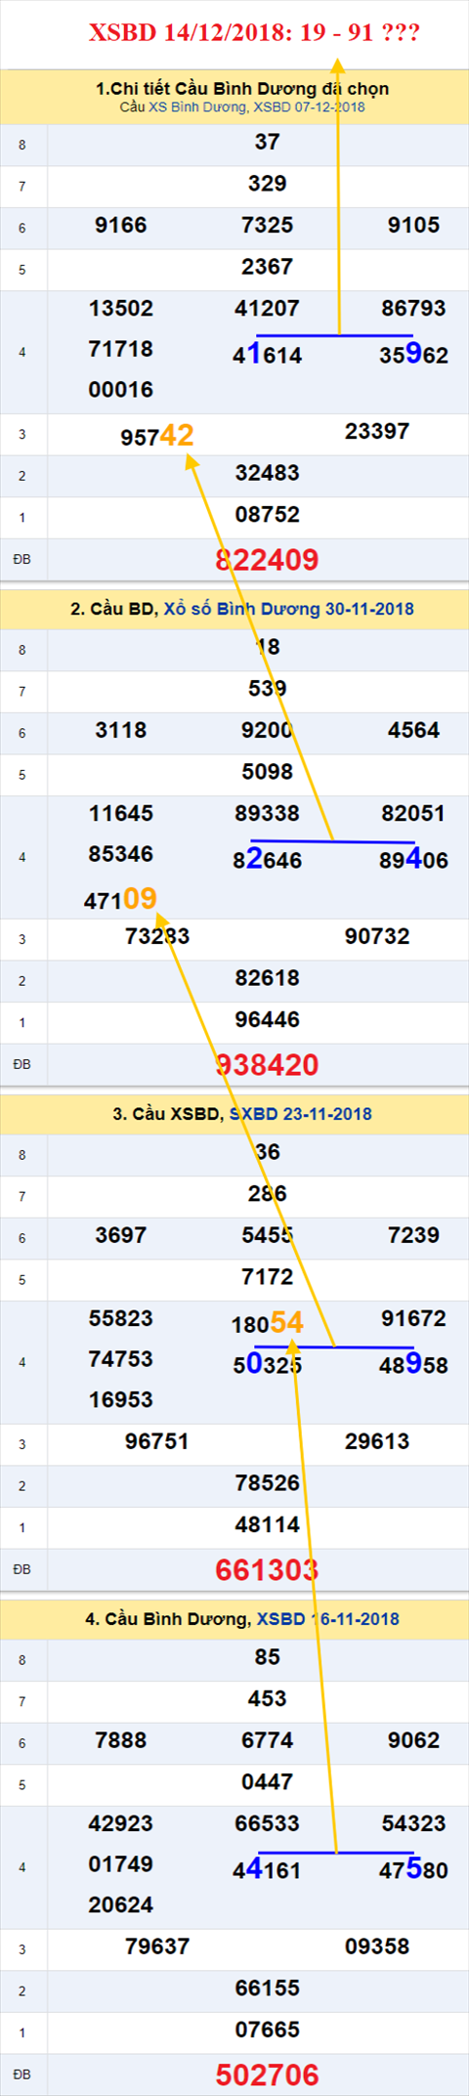Select number 41614 with blue digit
This screenshot has height=2096, width=469.
pyautogui.click(x=267, y=355)
